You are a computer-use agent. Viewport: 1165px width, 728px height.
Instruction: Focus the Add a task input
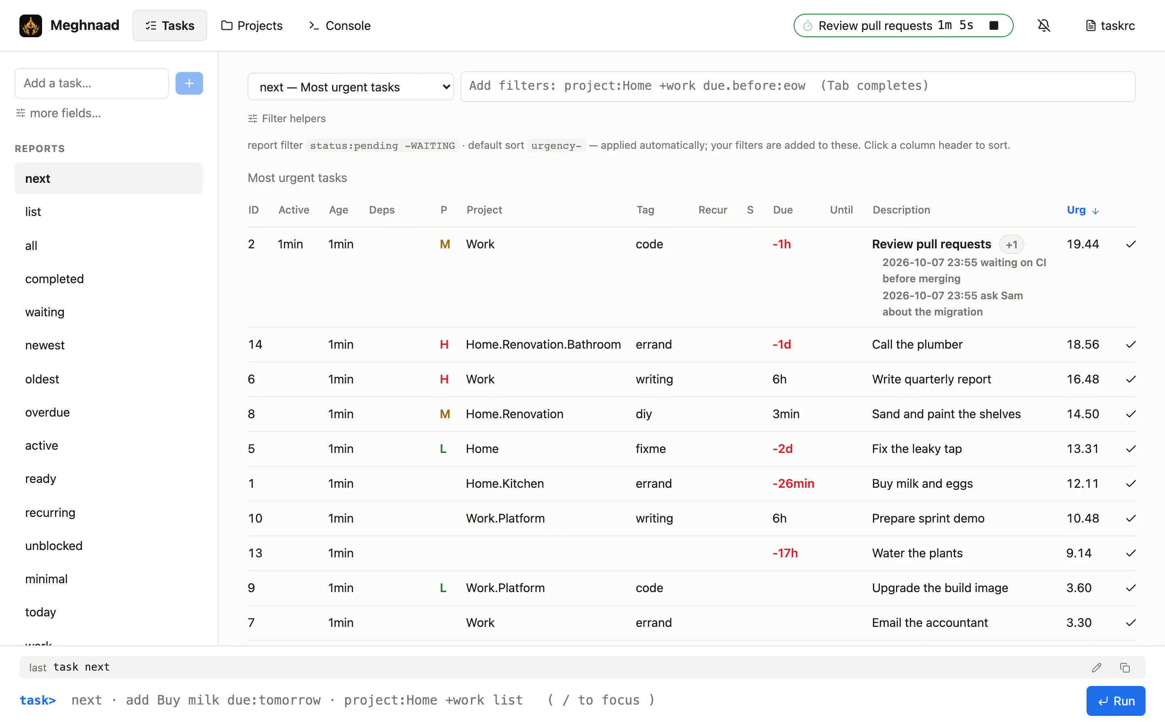pos(92,83)
